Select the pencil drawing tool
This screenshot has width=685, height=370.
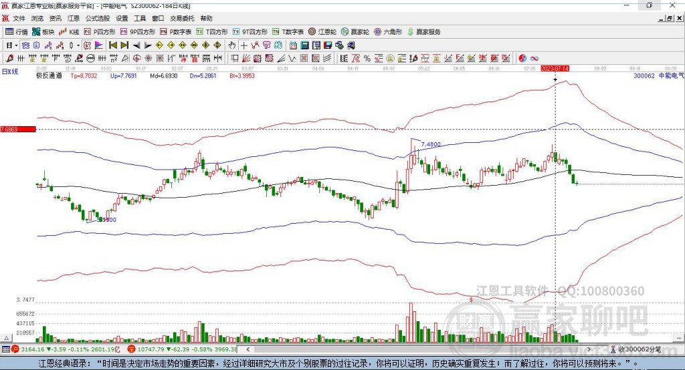click(9, 58)
